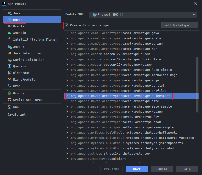
Task: Select maven-archetype-j2ee-simple row
Action: click(x=131, y=70)
